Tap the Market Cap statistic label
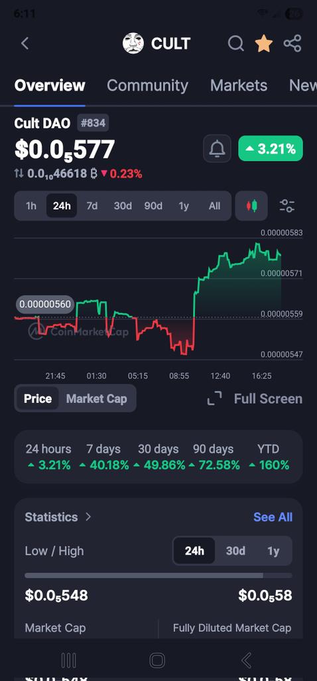 coord(55,628)
